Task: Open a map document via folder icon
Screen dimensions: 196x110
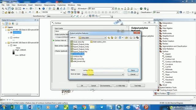Action: tap(6, 12)
